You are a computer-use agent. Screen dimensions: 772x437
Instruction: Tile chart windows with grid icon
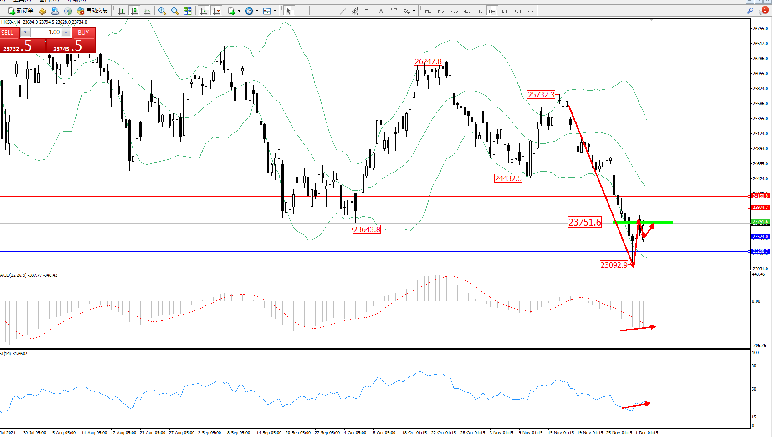[188, 11]
